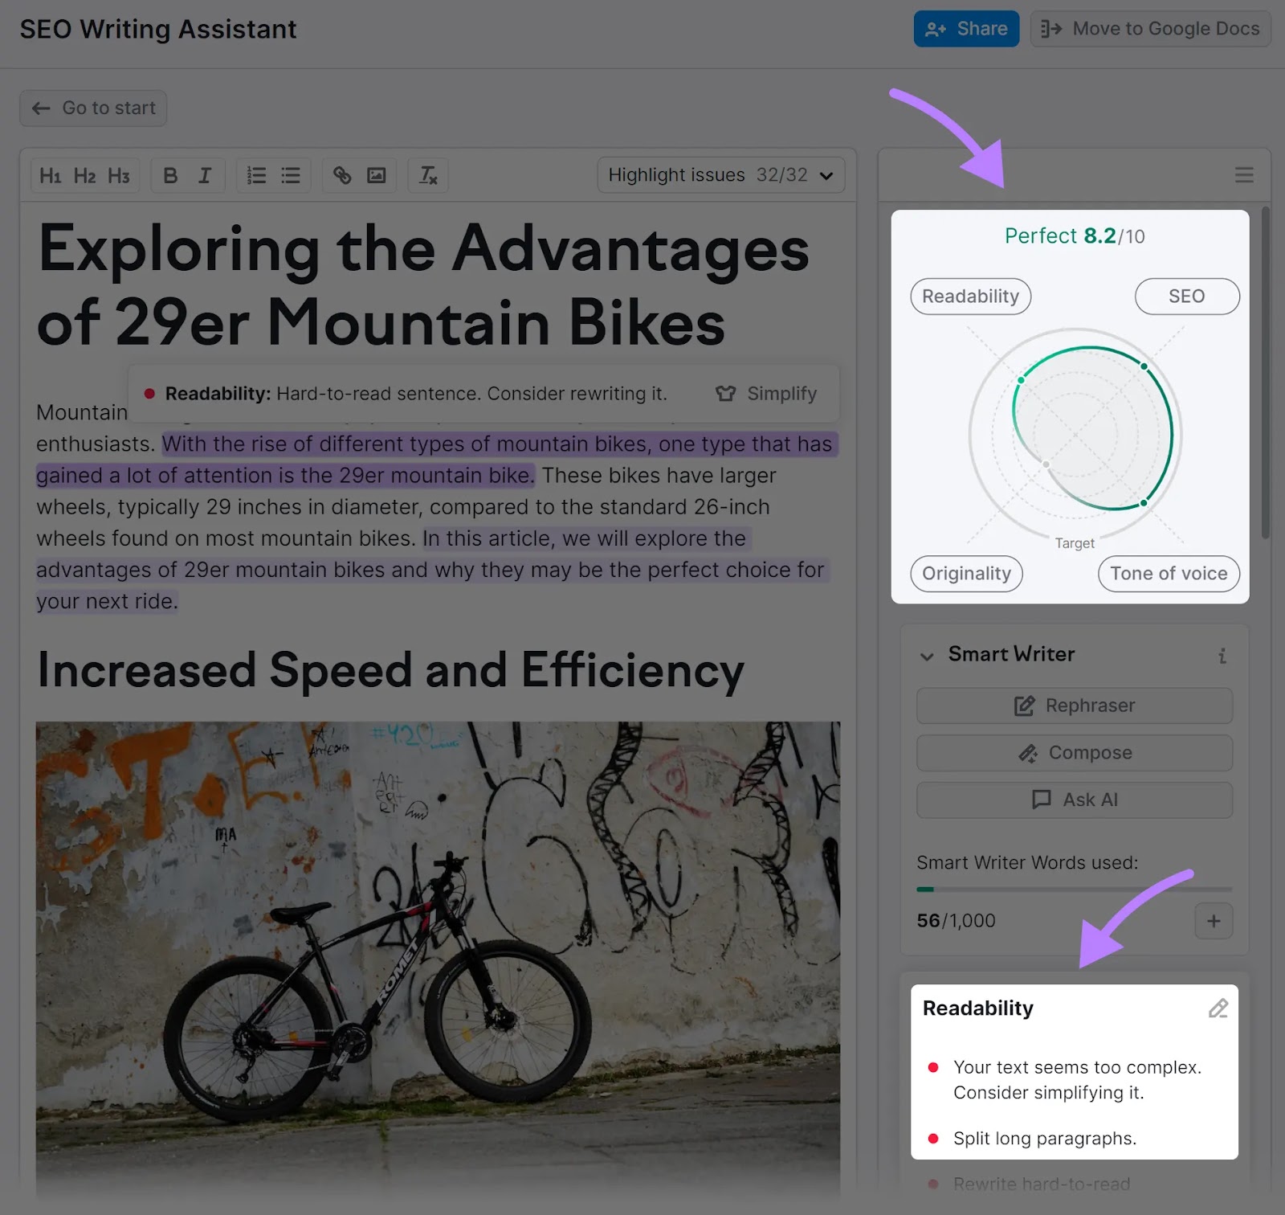Screen dimensions: 1285x1215
Task: Apply a bulleted list
Action: point(291,175)
